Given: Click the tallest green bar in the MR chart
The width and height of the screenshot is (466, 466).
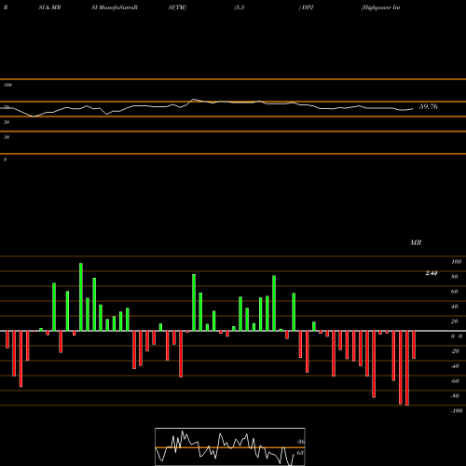Looking at the screenshot, I should tap(81, 297).
